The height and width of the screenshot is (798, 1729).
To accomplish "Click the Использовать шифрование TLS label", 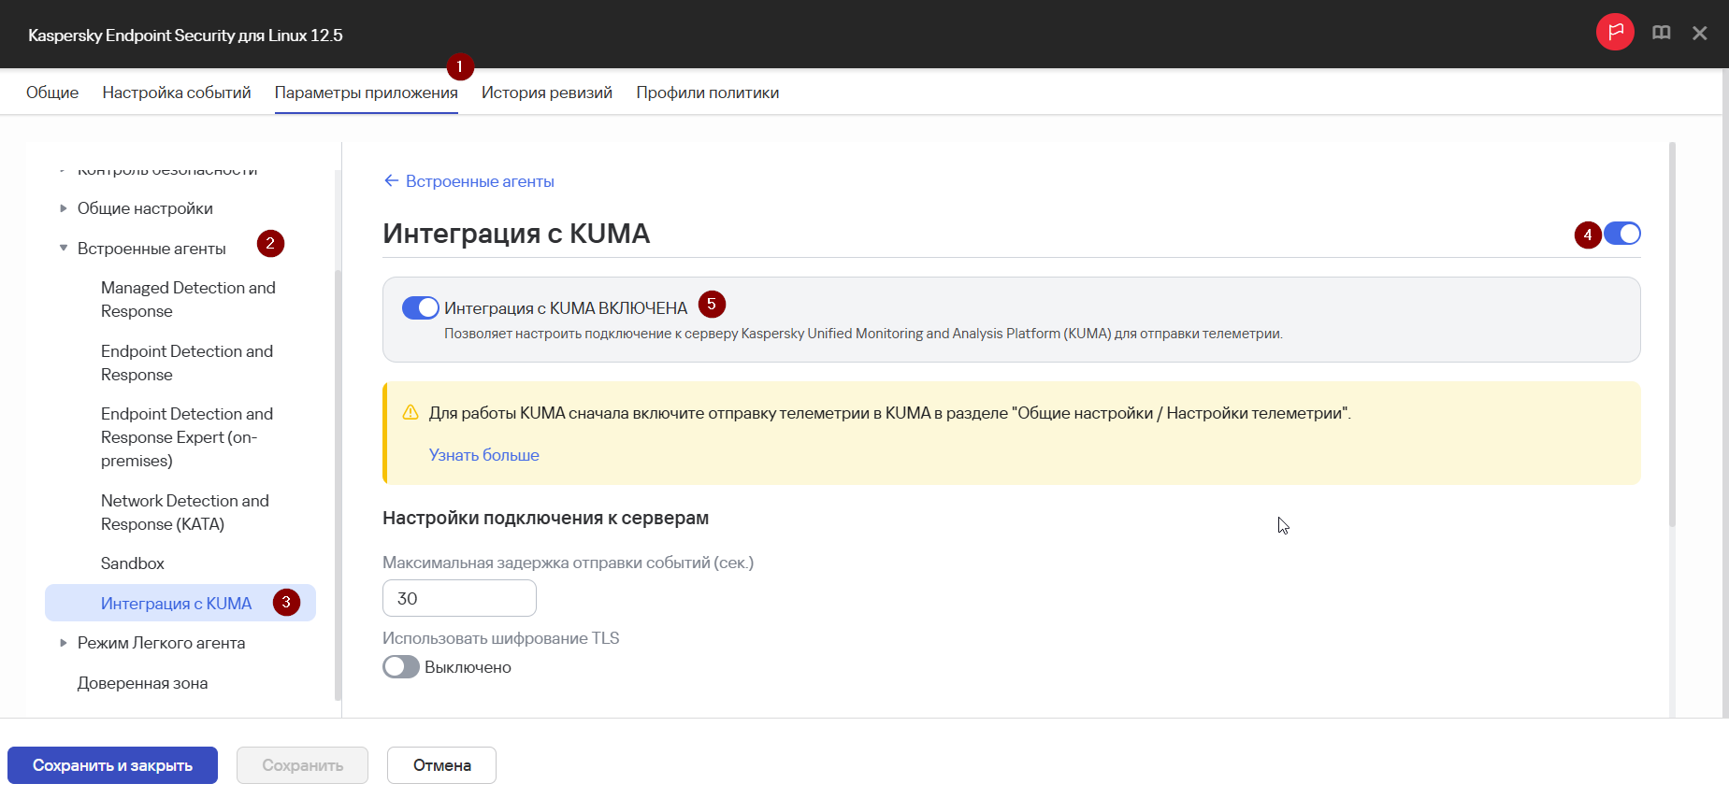I will tap(501, 638).
